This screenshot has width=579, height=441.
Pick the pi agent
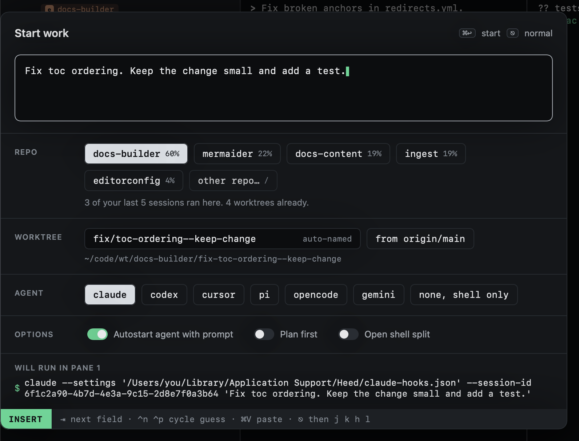coord(264,295)
